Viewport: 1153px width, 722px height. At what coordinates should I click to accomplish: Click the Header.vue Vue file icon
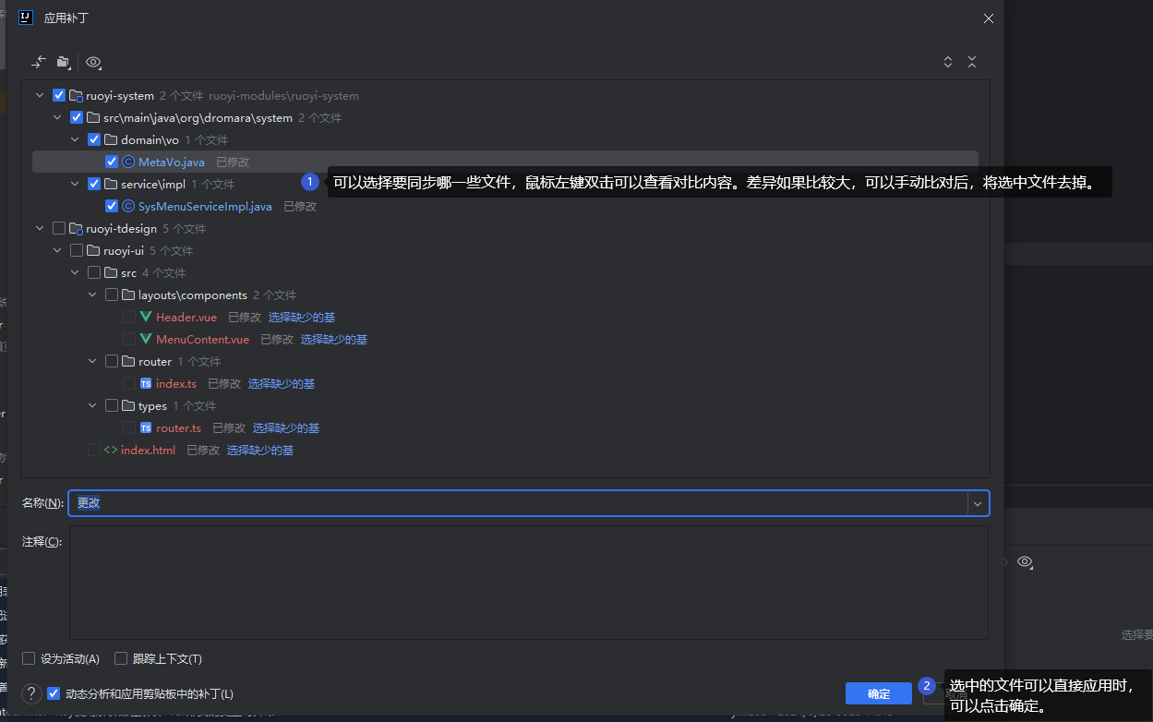146,317
